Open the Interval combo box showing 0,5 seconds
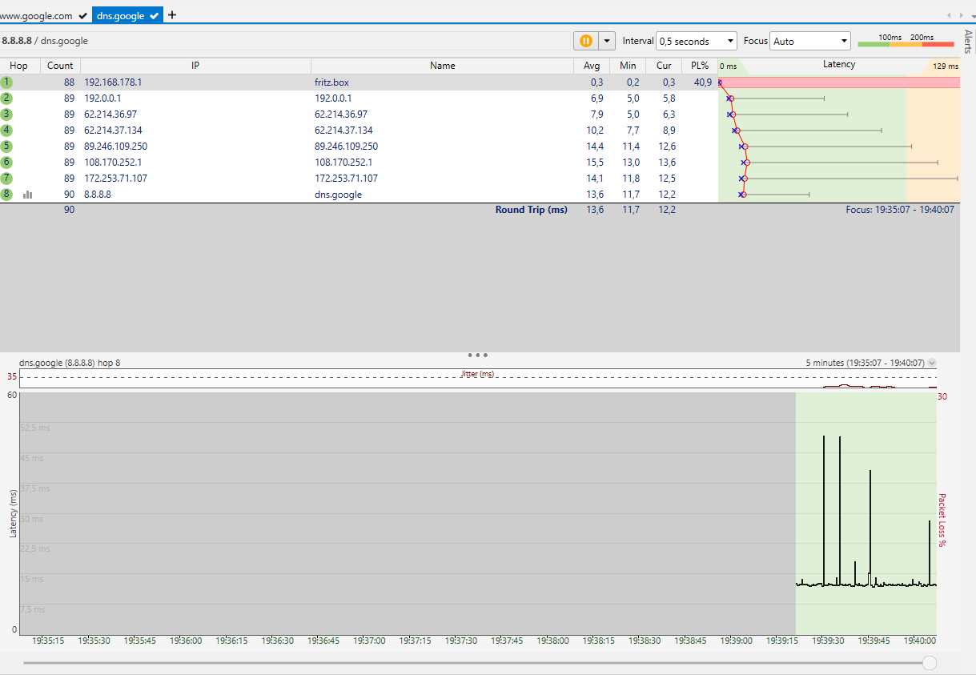This screenshot has height=675, width=976. pos(696,41)
